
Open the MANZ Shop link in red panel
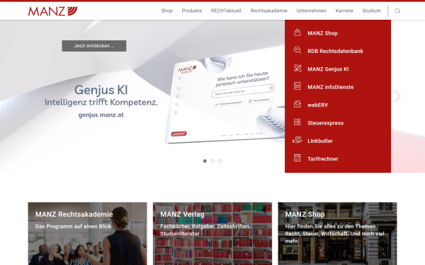tap(322, 33)
